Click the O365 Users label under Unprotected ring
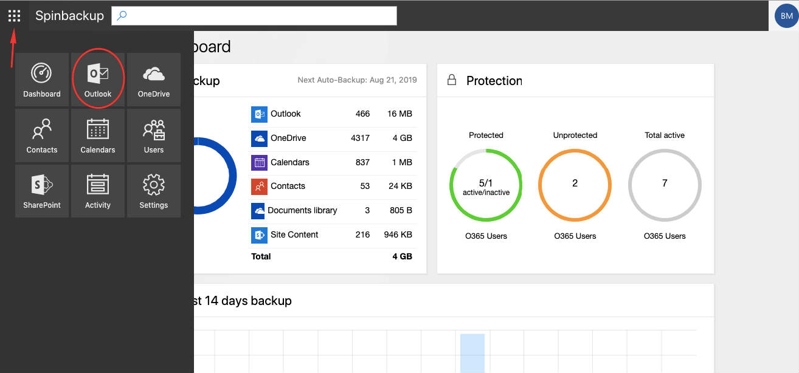Viewport: 799px width, 373px height. pyautogui.click(x=575, y=236)
